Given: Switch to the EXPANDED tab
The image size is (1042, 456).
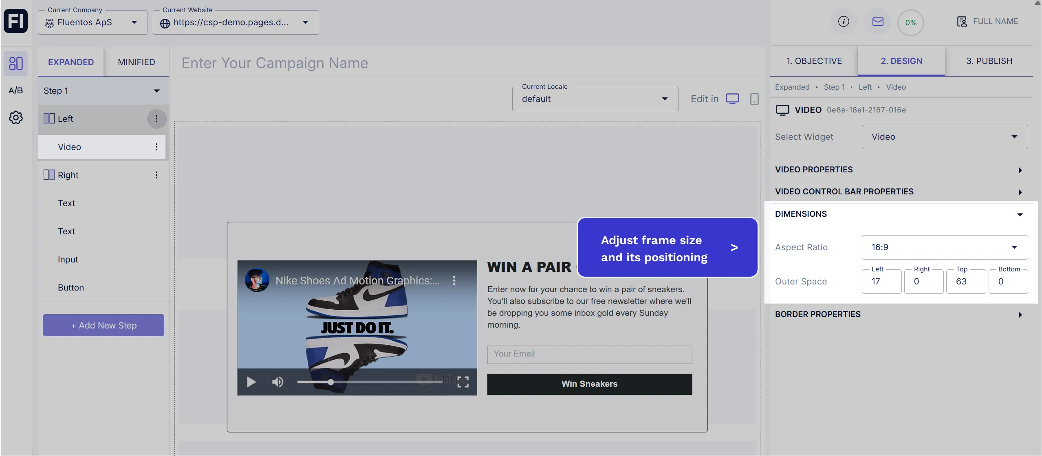Looking at the screenshot, I should pyautogui.click(x=71, y=62).
